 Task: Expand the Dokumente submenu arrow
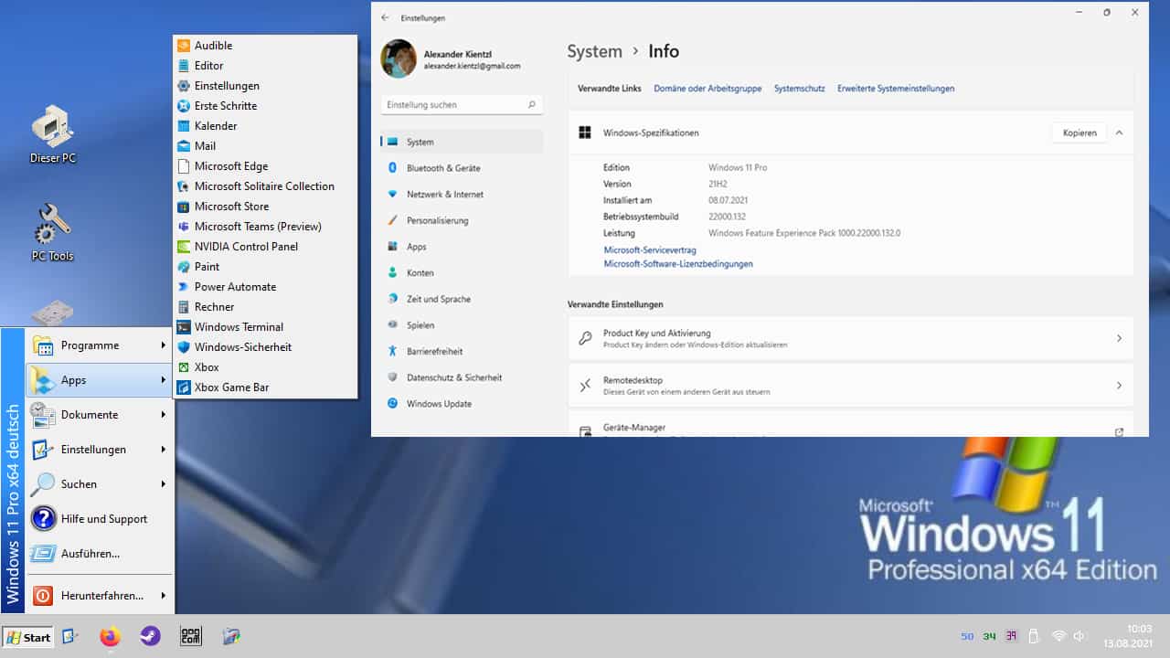[164, 415]
